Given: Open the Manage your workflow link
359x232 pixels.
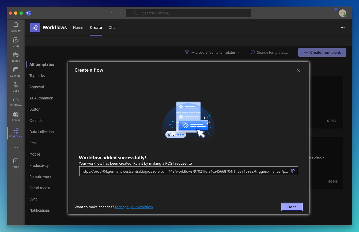Looking at the screenshot, I should pos(134,207).
